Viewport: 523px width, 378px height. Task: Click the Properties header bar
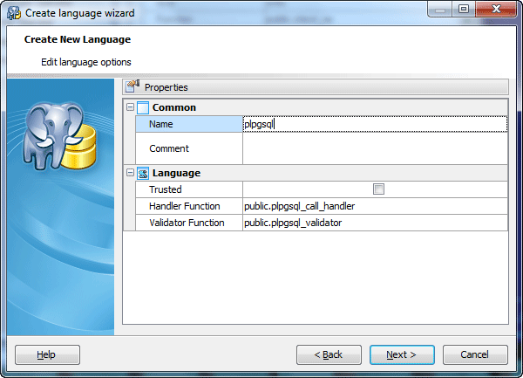(316, 86)
